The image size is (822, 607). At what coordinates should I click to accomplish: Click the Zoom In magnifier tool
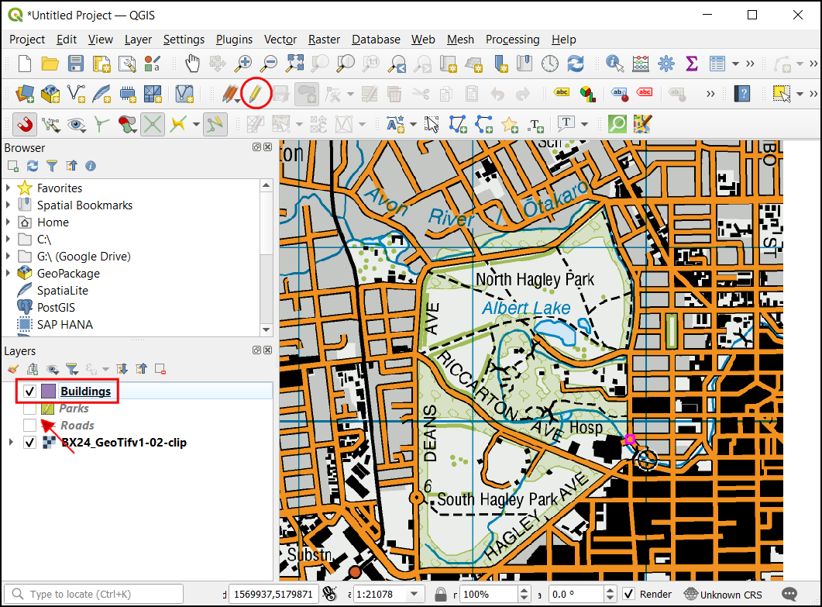244,64
